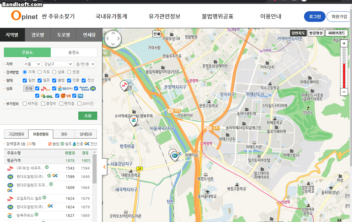Enable the 편의점 checkbox
352x222 pixels.
61,104
